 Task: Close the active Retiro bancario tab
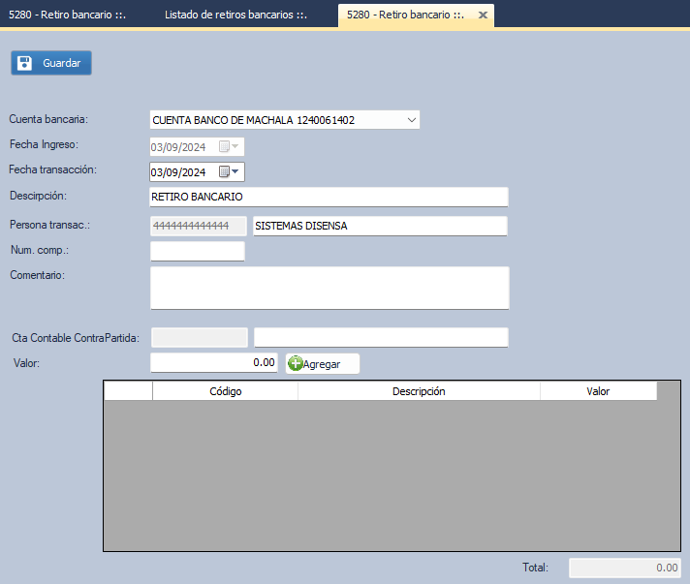483,15
